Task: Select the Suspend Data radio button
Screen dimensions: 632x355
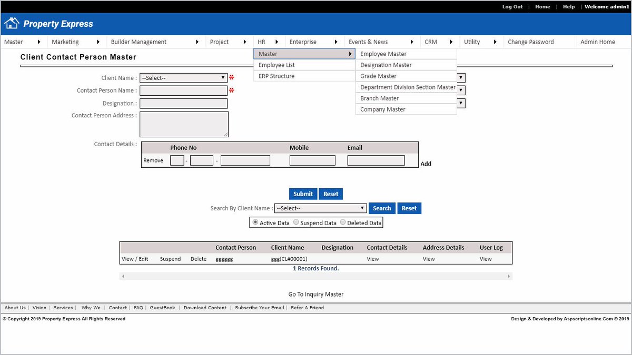Action: point(296,222)
